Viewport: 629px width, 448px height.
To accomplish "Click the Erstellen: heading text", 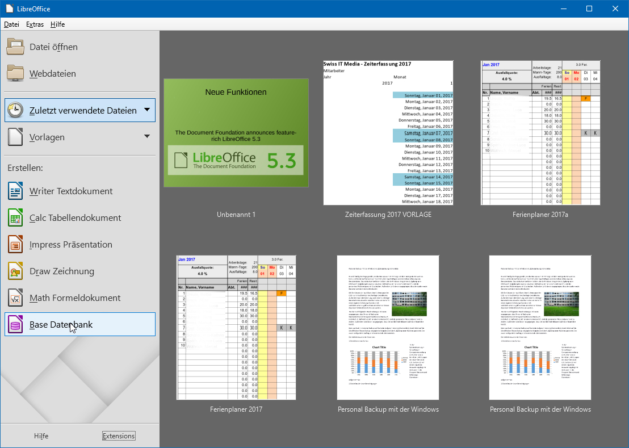I will tap(26, 168).
